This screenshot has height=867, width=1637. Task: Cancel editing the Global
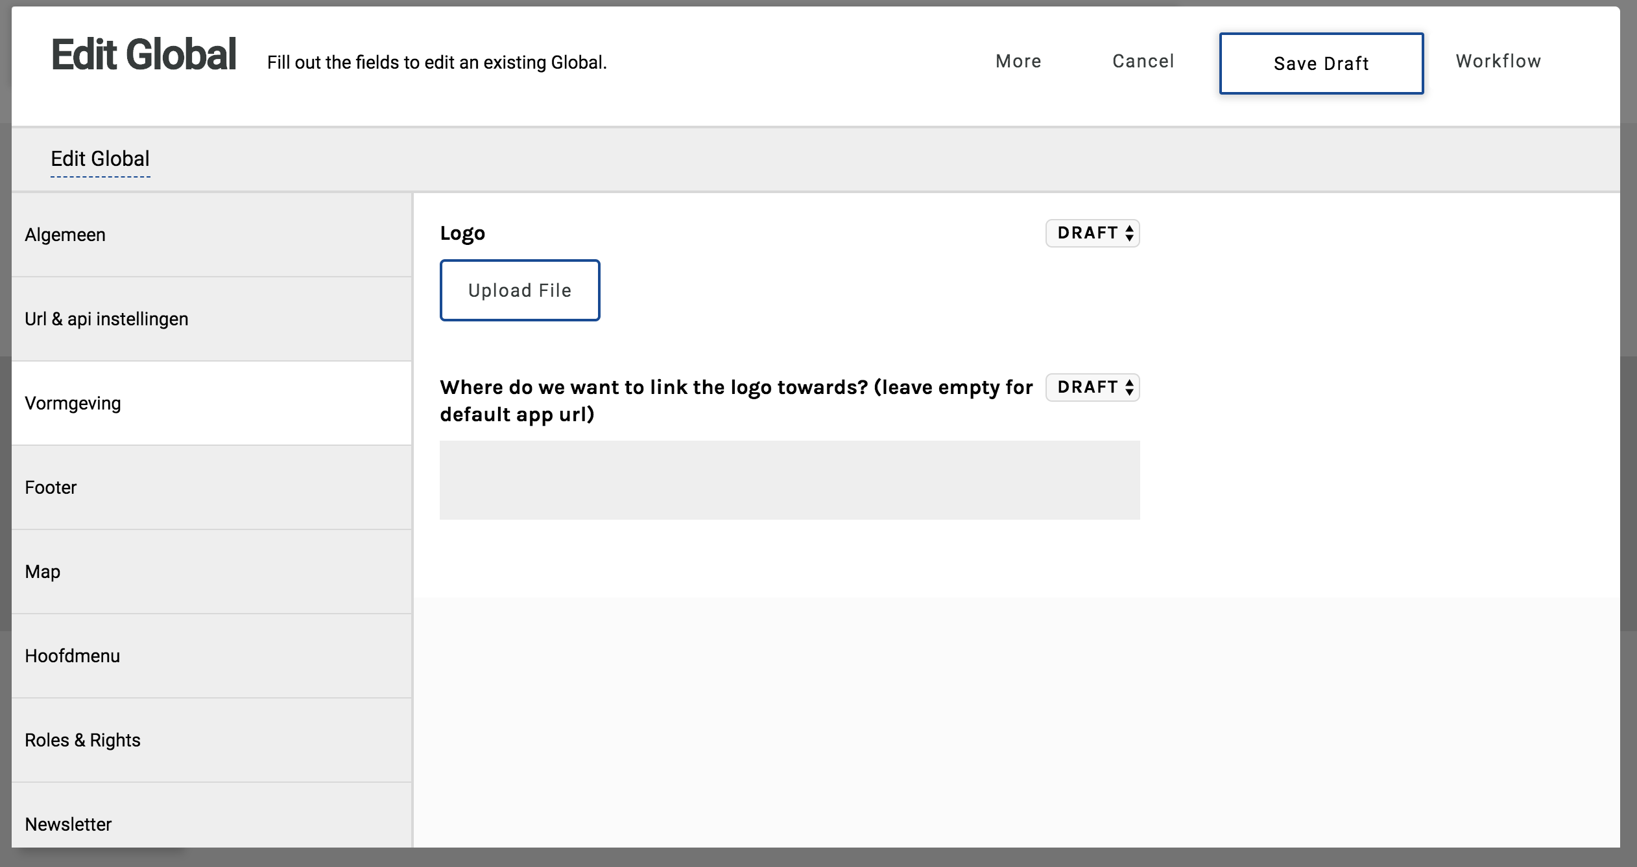pyautogui.click(x=1143, y=62)
